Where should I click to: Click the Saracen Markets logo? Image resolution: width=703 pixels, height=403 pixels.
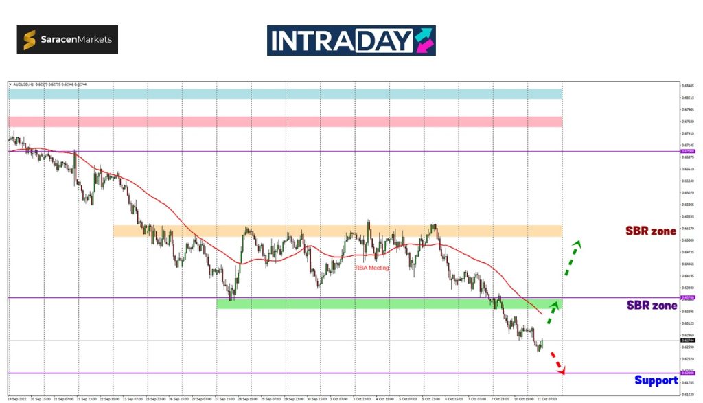(67, 40)
